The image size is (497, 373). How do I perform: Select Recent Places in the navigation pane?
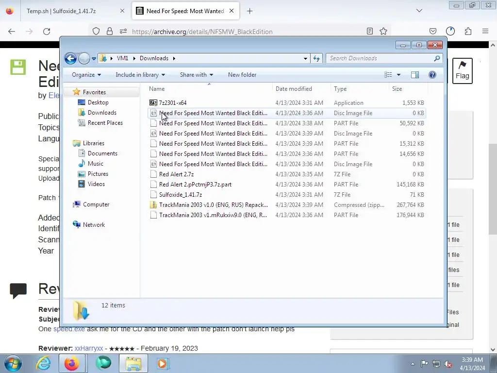click(x=105, y=123)
